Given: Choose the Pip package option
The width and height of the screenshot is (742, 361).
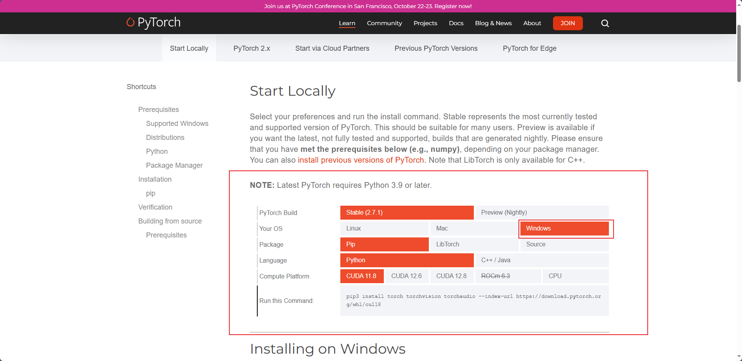Looking at the screenshot, I should point(385,244).
